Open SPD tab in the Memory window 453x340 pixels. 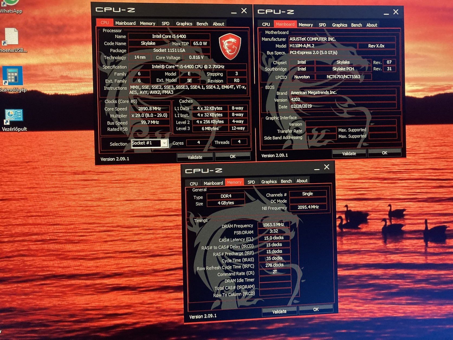(x=251, y=182)
